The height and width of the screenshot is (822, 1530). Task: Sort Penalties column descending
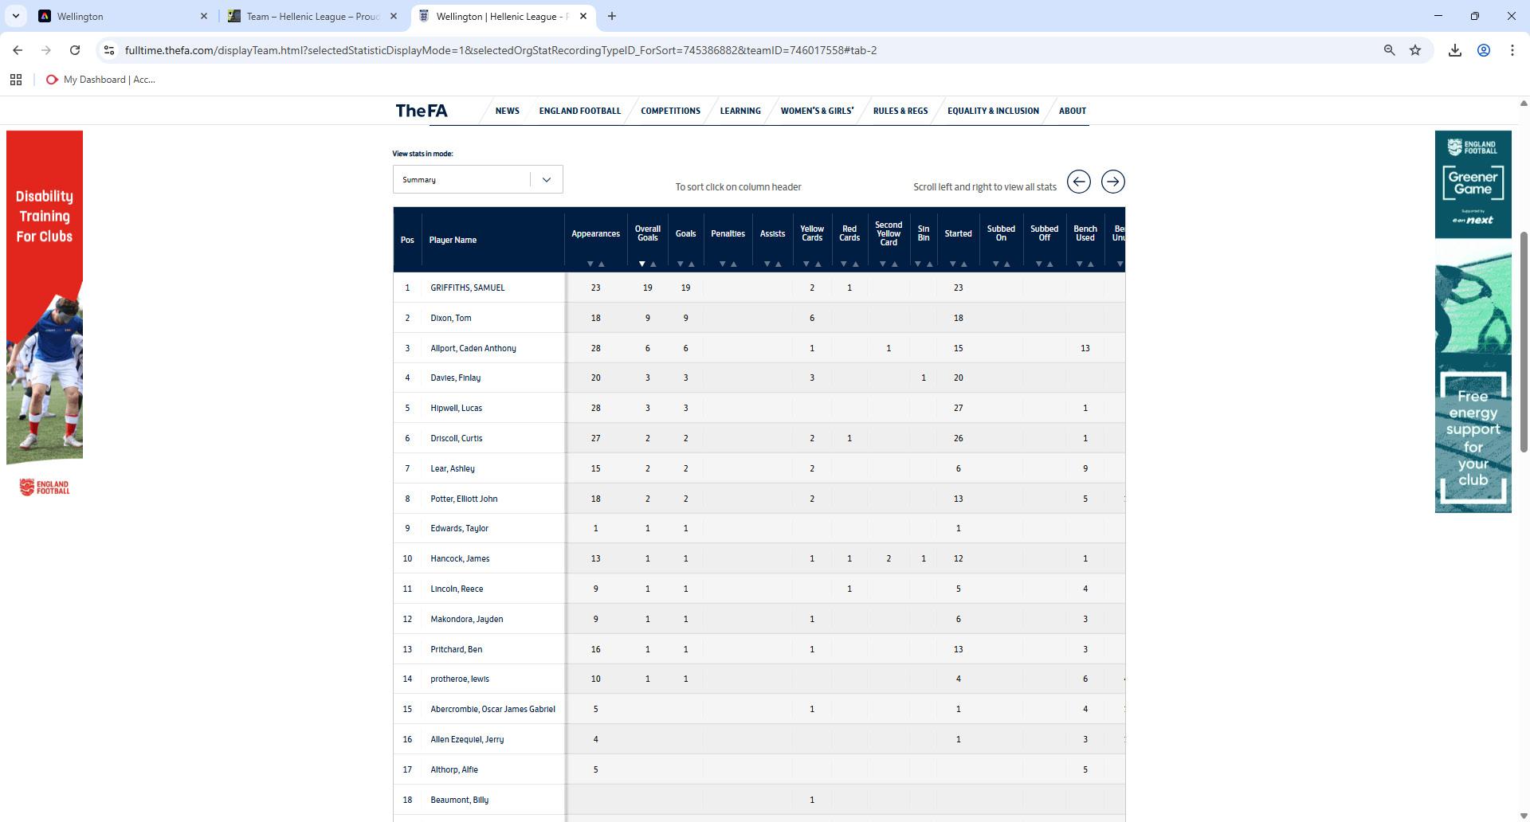pyautogui.click(x=723, y=264)
